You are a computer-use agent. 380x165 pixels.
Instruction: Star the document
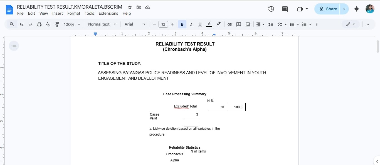[130, 7]
